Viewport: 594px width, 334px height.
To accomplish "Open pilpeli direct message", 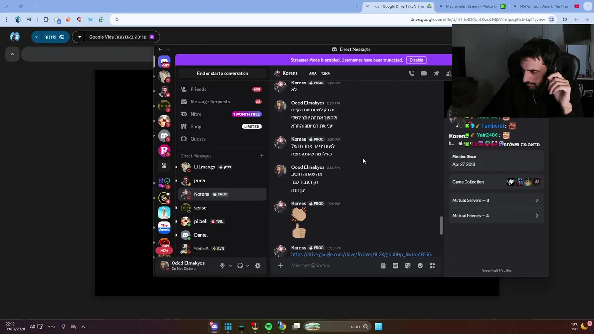I will click(222, 221).
